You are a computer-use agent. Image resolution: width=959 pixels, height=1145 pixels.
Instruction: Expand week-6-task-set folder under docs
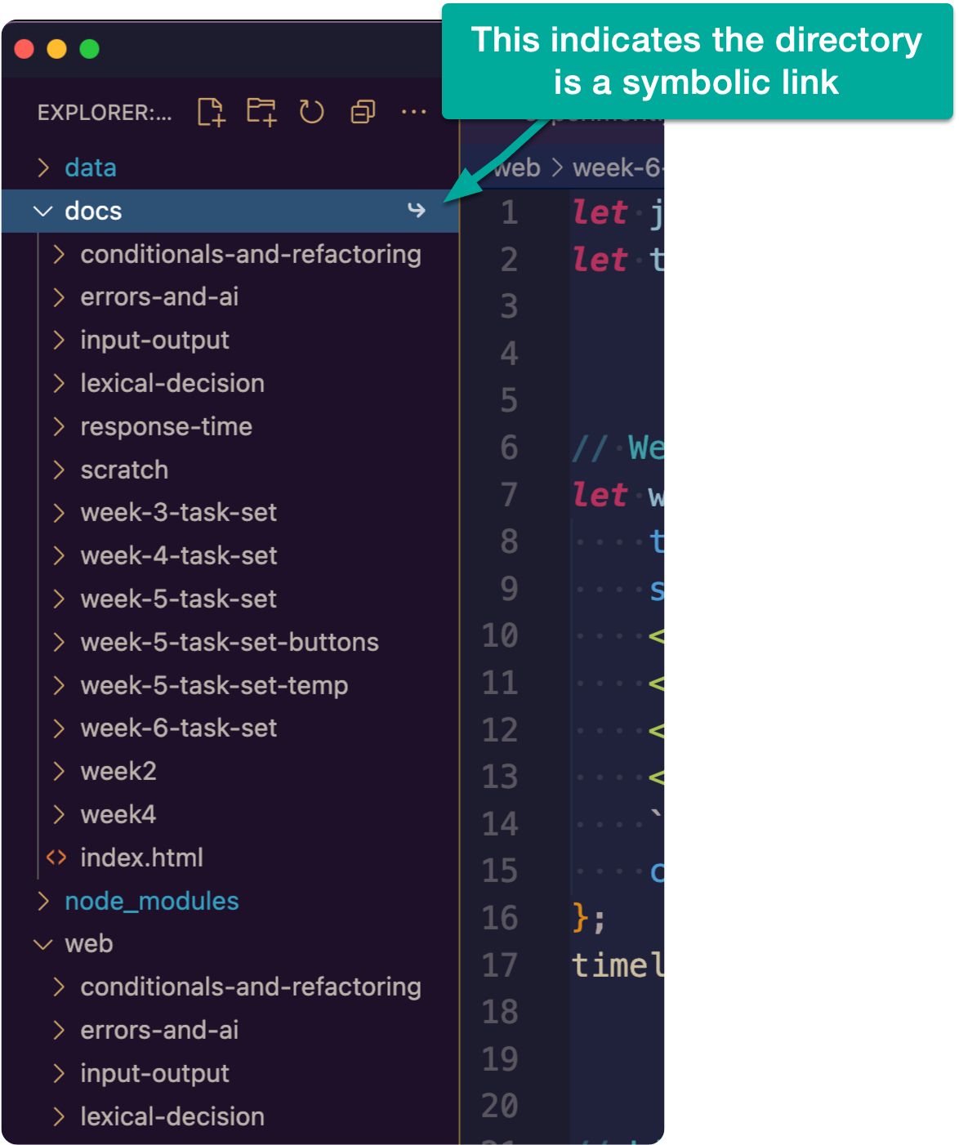pos(59,728)
